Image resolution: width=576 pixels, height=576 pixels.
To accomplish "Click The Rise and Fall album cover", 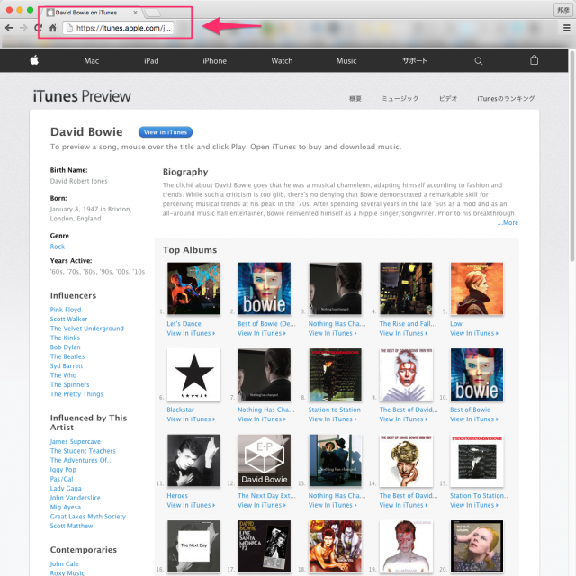I will coord(406,288).
